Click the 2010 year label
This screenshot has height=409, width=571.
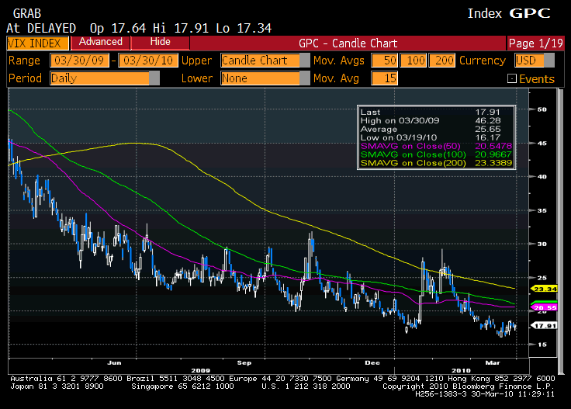461,370
